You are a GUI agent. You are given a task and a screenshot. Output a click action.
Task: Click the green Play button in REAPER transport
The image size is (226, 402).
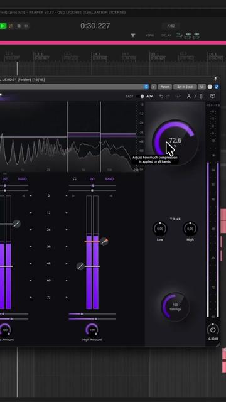pyautogui.click(x=3, y=26)
